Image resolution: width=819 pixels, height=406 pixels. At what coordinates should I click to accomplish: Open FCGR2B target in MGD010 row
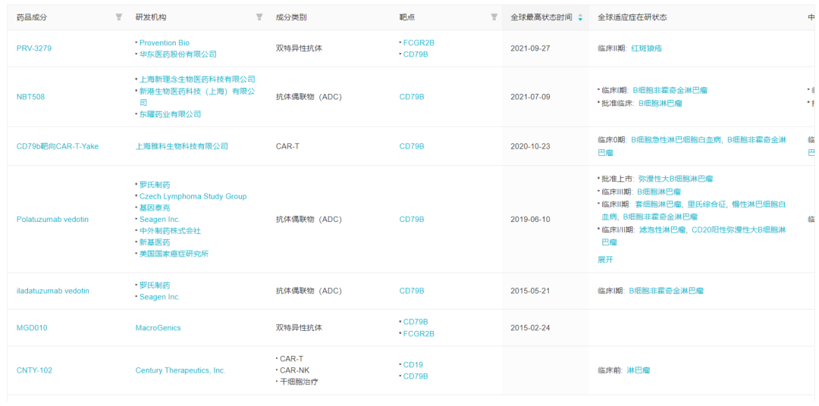point(419,333)
